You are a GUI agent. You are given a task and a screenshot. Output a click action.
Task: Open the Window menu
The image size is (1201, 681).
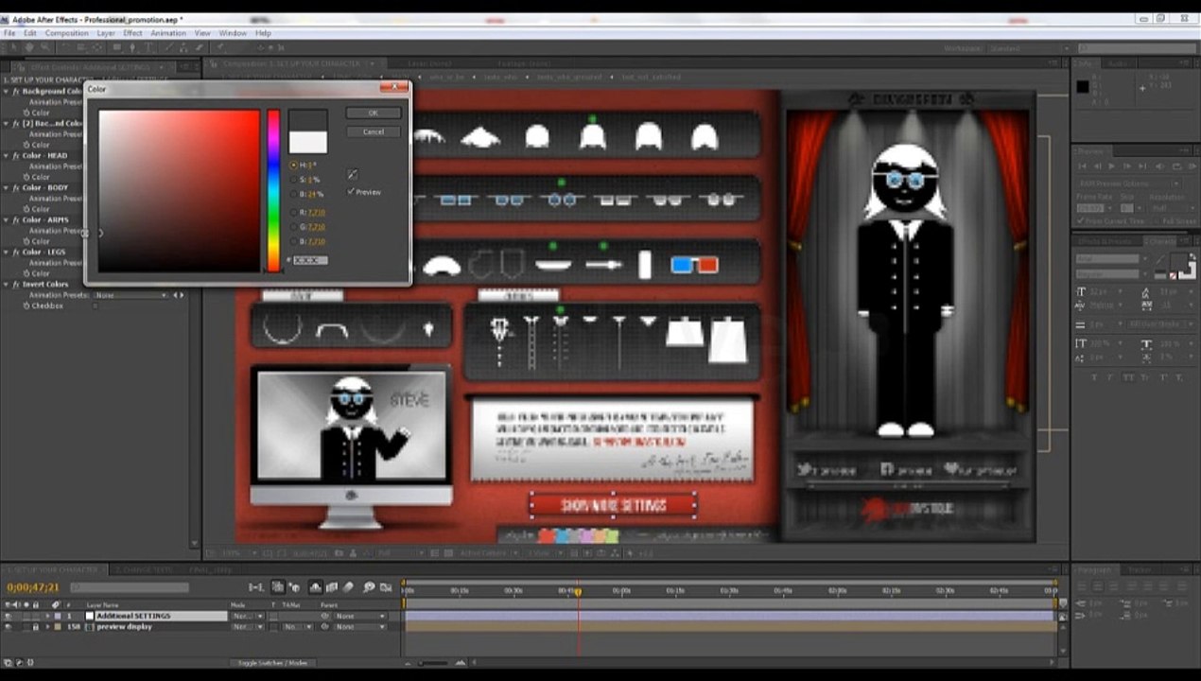pos(233,33)
